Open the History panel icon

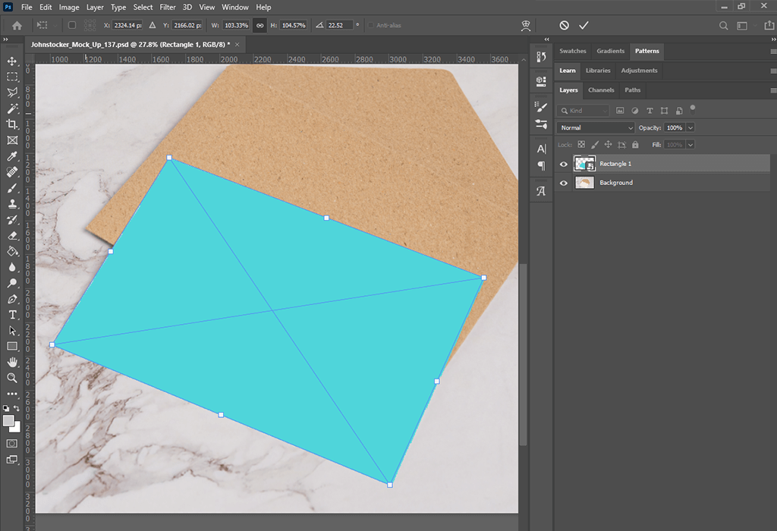point(541,56)
